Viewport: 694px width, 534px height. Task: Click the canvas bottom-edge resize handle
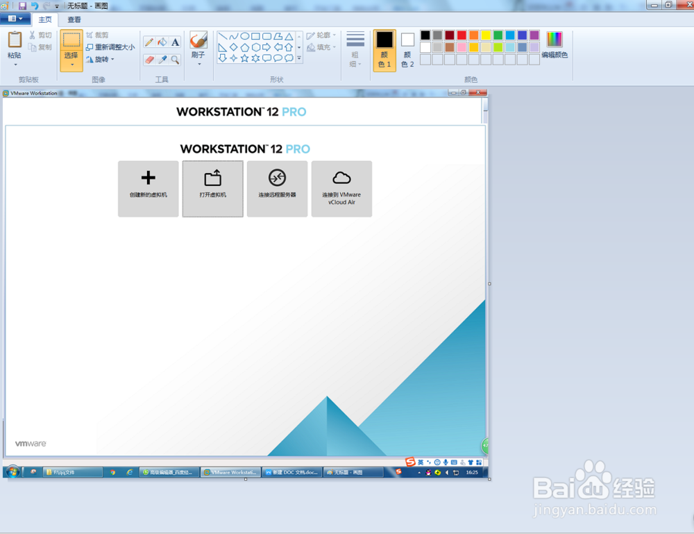[246, 479]
